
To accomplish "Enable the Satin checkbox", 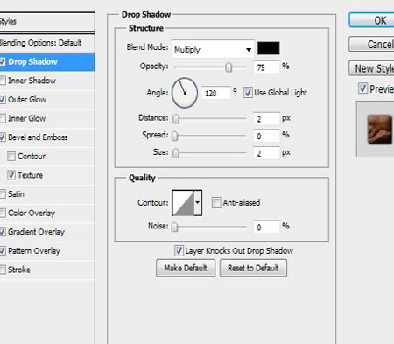I will (x=3, y=193).
